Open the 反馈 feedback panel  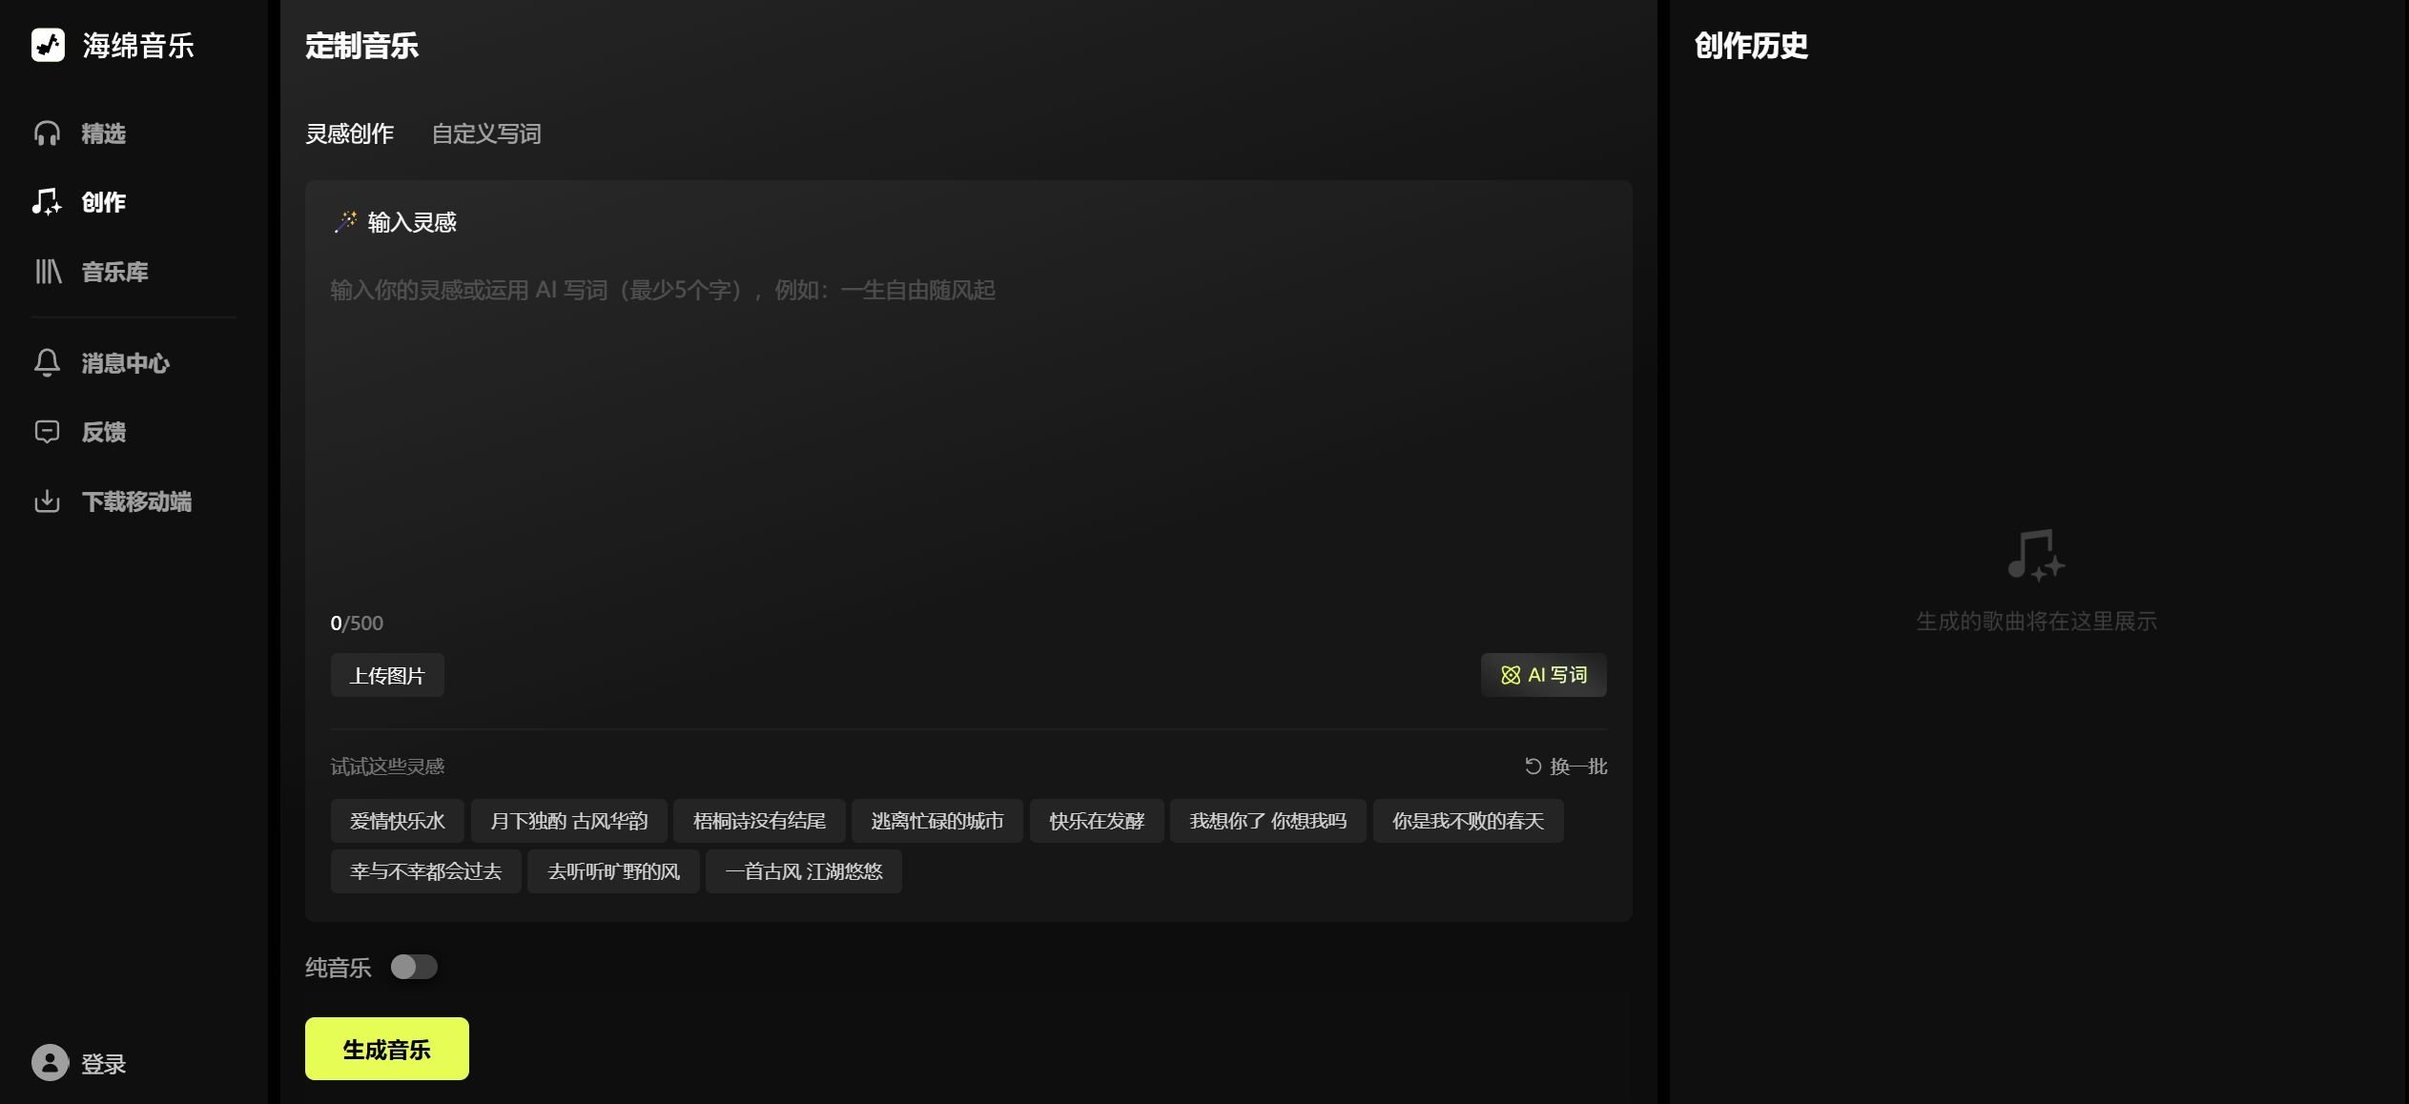(x=105, y=431)
